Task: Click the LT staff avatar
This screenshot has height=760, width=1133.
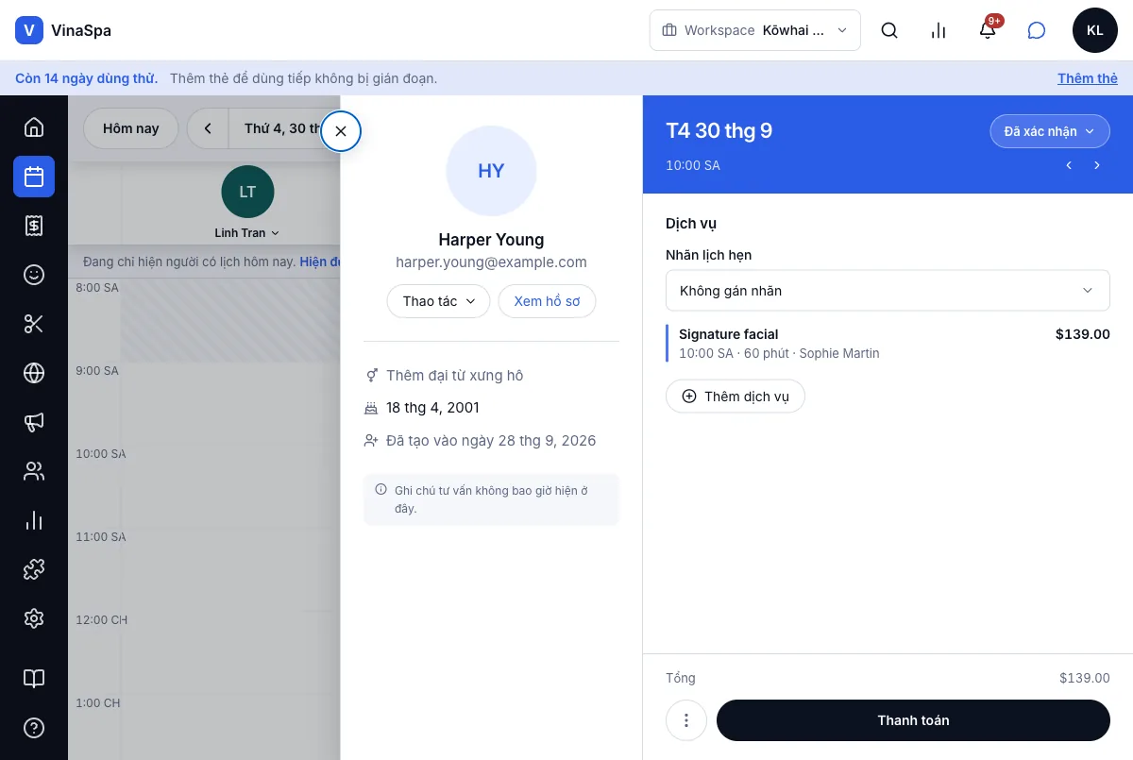Action: tap(247, 192)
